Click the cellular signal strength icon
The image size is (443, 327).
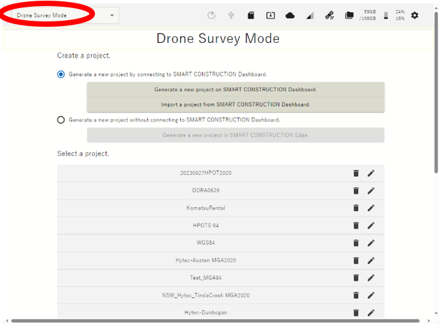point(310,16)
